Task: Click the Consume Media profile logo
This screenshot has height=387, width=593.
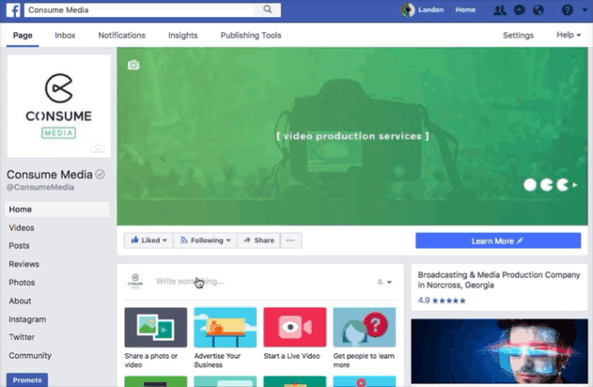Action: [58, 106]
